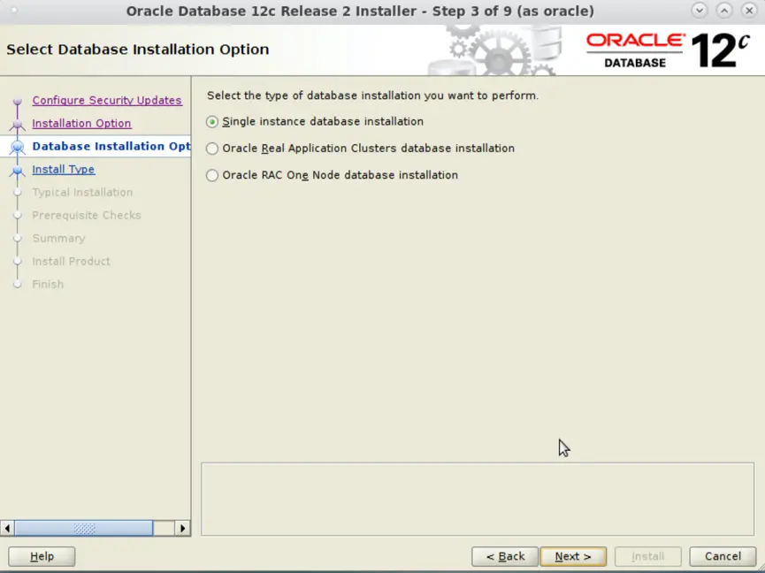Click the Installation Option step marker icon

pos(17,125)
